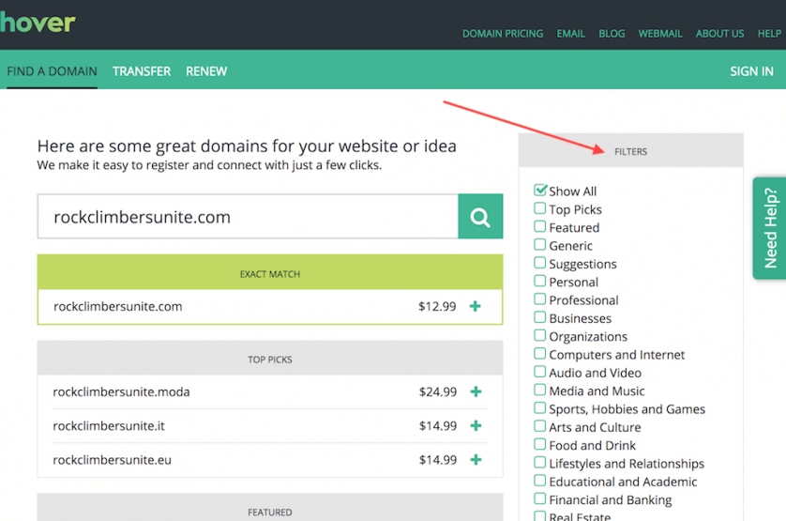Click the Sign In link
The image size is (786, 521).
751,71
